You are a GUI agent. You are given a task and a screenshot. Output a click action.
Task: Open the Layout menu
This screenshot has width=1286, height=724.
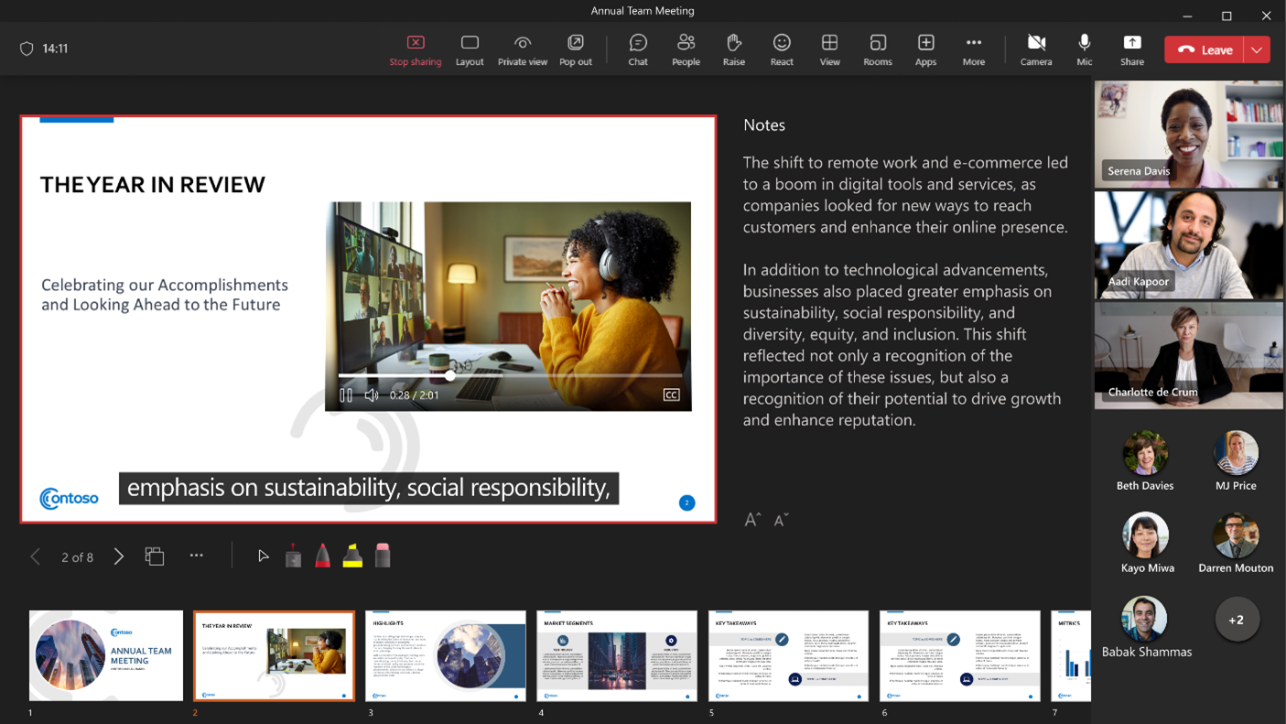(470, 49)
